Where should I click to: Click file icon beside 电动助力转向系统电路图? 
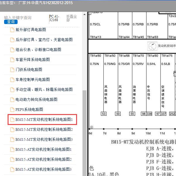pyautogui.click(x=12, y=100)
